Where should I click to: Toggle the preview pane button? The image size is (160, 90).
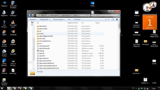click(x=113, y=19)
